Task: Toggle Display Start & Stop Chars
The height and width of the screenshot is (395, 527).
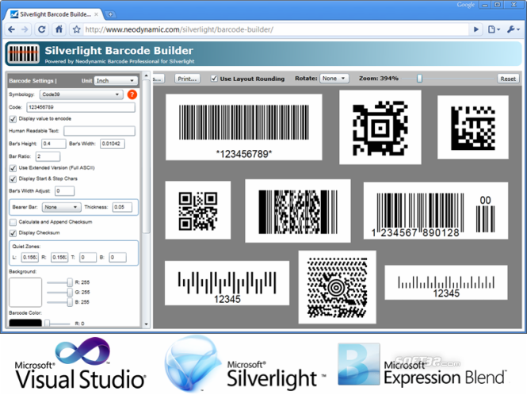Action: point(13,178)
